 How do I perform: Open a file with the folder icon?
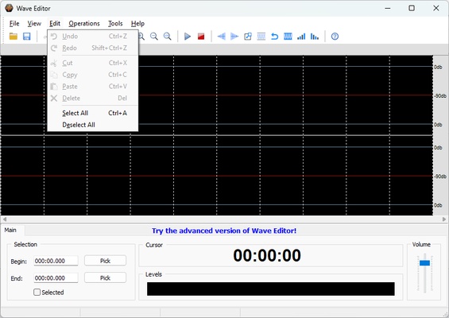tap(14, 37)
